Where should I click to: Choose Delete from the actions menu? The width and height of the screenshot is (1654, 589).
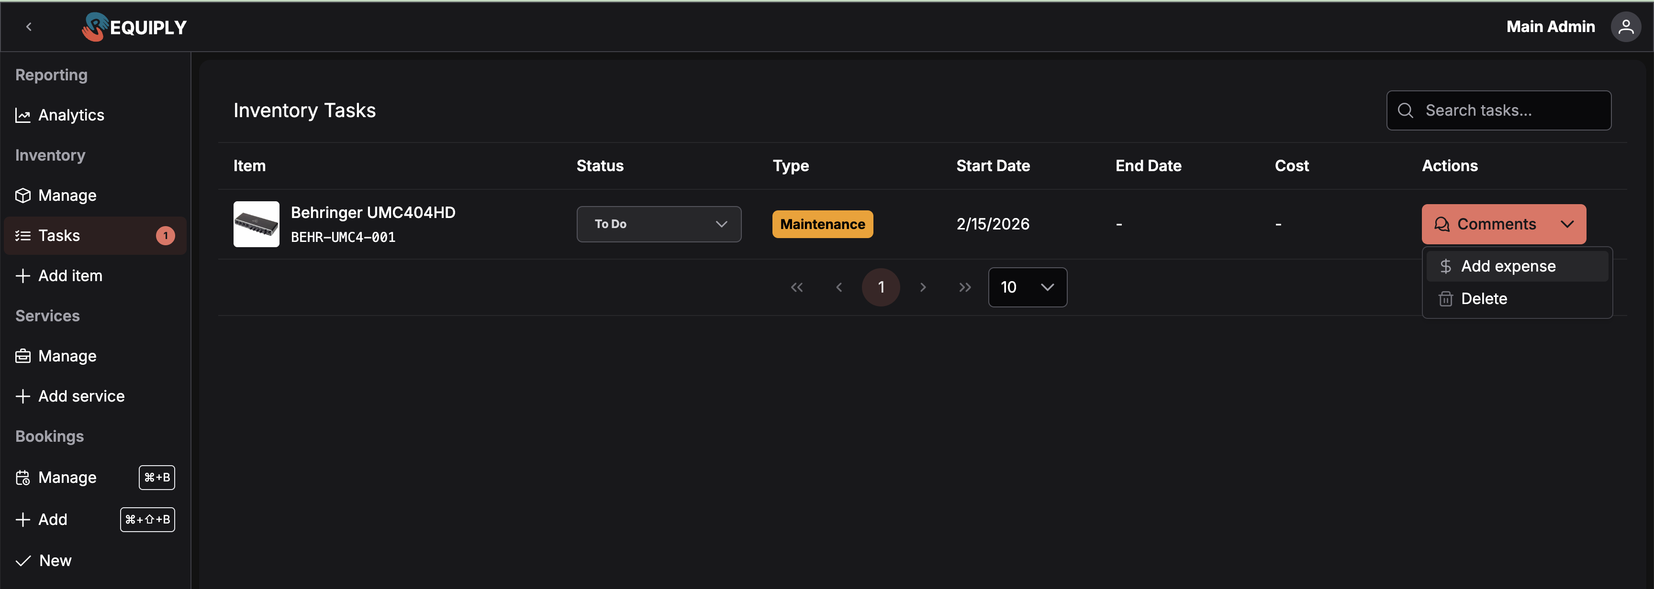point(1483,299)
